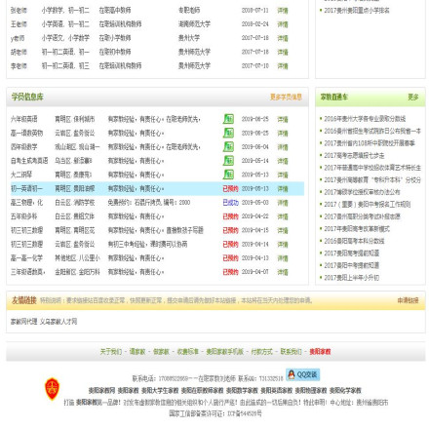Open 2017贵阳上半年小升初 article

(x=352, y=278)
